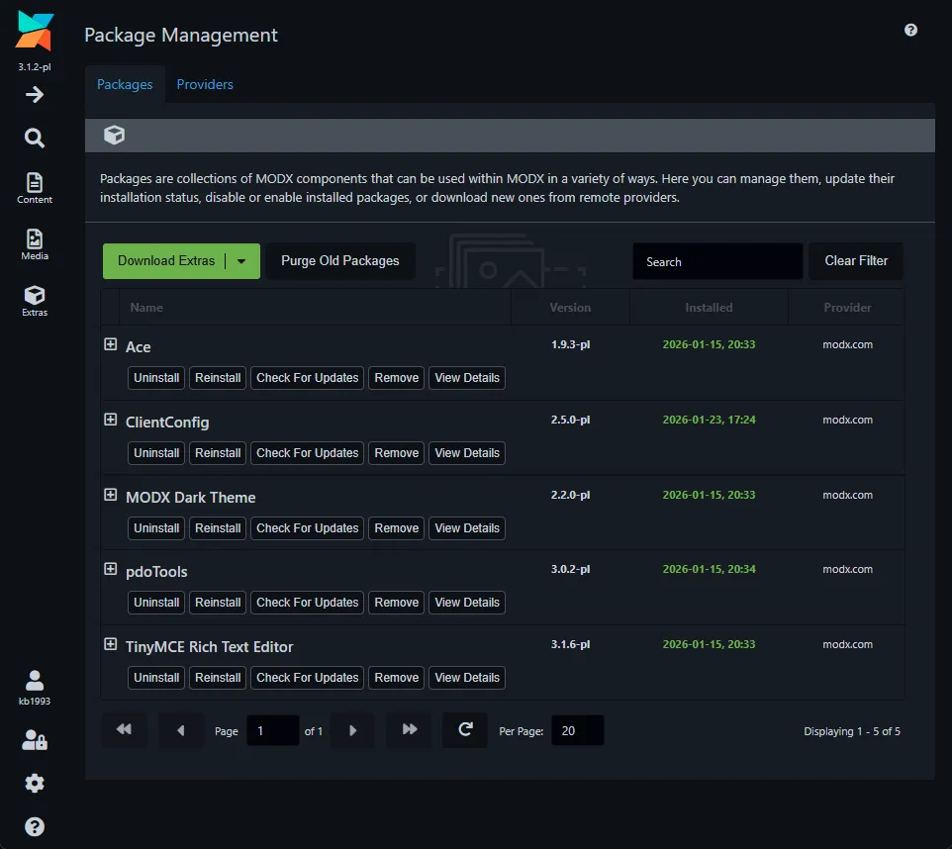
Task: Open the Download Extras dropdown arrow
Action: [242, 260]
